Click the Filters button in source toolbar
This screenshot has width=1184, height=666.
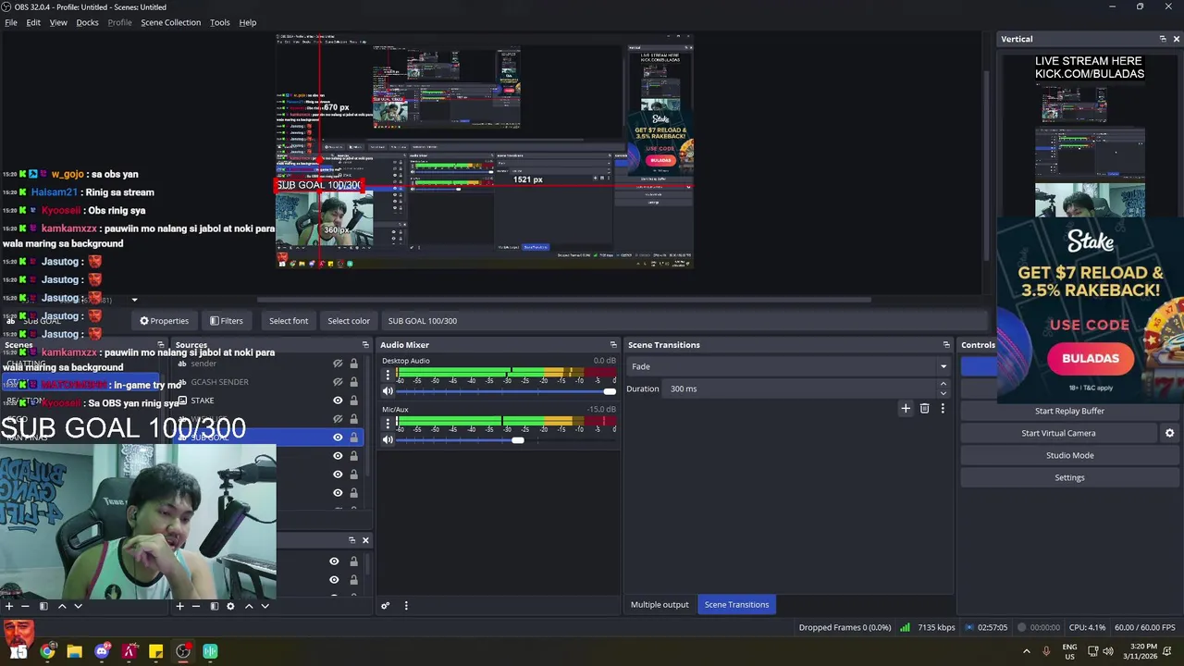tap(226, 321)
